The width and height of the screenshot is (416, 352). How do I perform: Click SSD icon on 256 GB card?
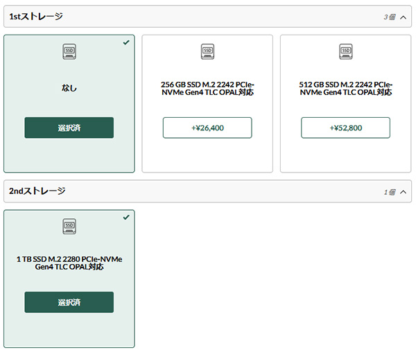pos(207,51)
